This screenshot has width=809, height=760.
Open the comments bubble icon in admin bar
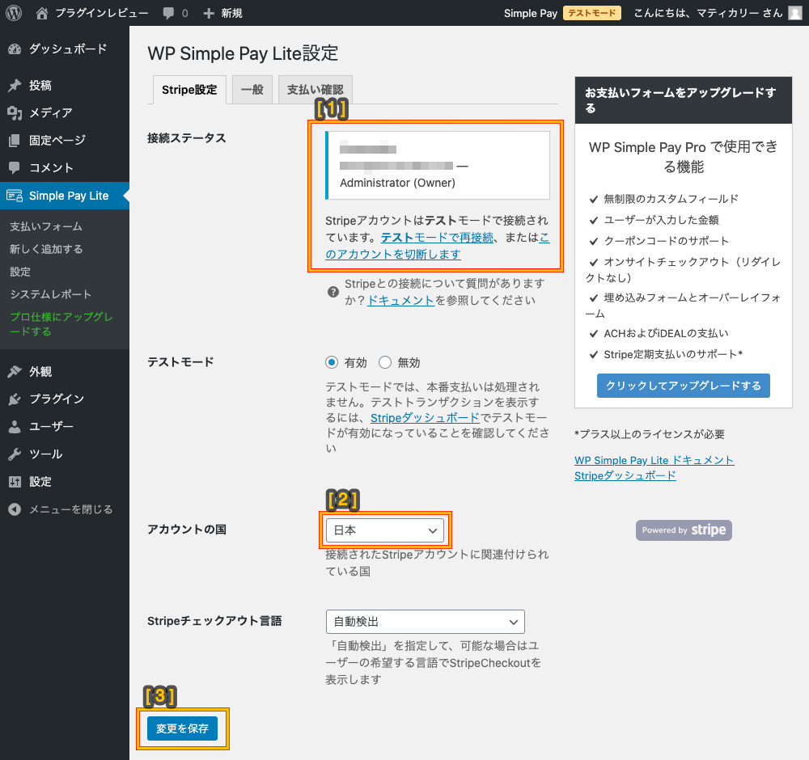[168, 13]
